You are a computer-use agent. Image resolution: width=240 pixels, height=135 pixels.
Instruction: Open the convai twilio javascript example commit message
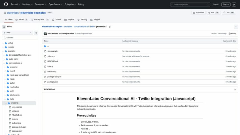[136, 56]
